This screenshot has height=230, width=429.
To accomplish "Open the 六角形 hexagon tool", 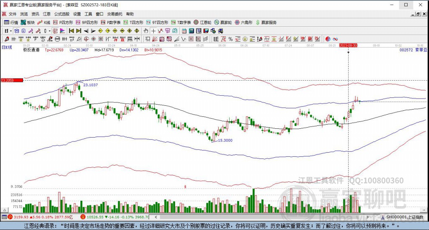I will click(243, 23).
